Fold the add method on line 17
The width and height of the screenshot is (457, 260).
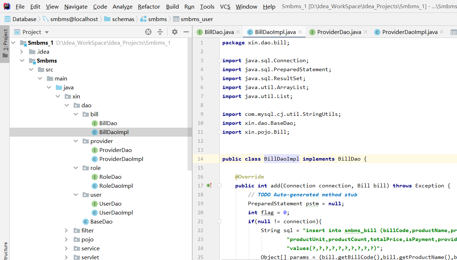point(219,186)
